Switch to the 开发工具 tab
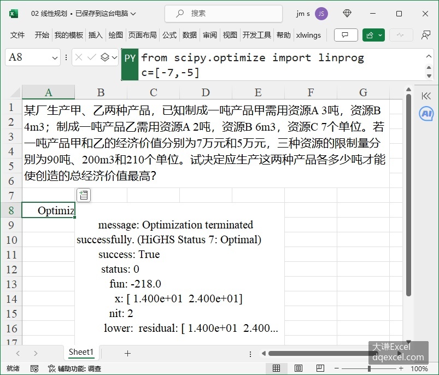The width and height of the screenshot is (439, 375). (257, 35)
